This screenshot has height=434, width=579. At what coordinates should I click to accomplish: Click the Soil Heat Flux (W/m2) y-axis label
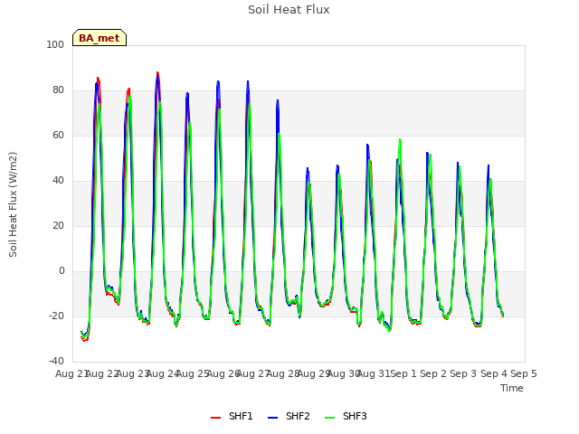[x=13, y=204]
